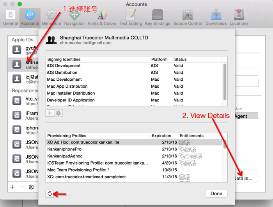
Task: Open Text Editing preferences
Action: 131,18
